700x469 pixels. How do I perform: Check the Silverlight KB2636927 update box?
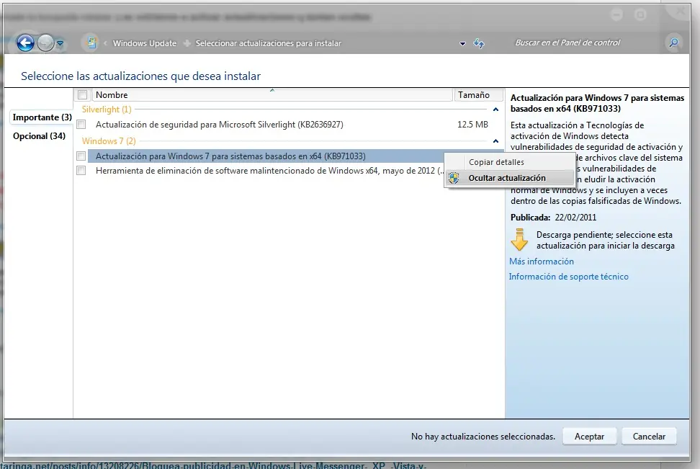point(81,125)
